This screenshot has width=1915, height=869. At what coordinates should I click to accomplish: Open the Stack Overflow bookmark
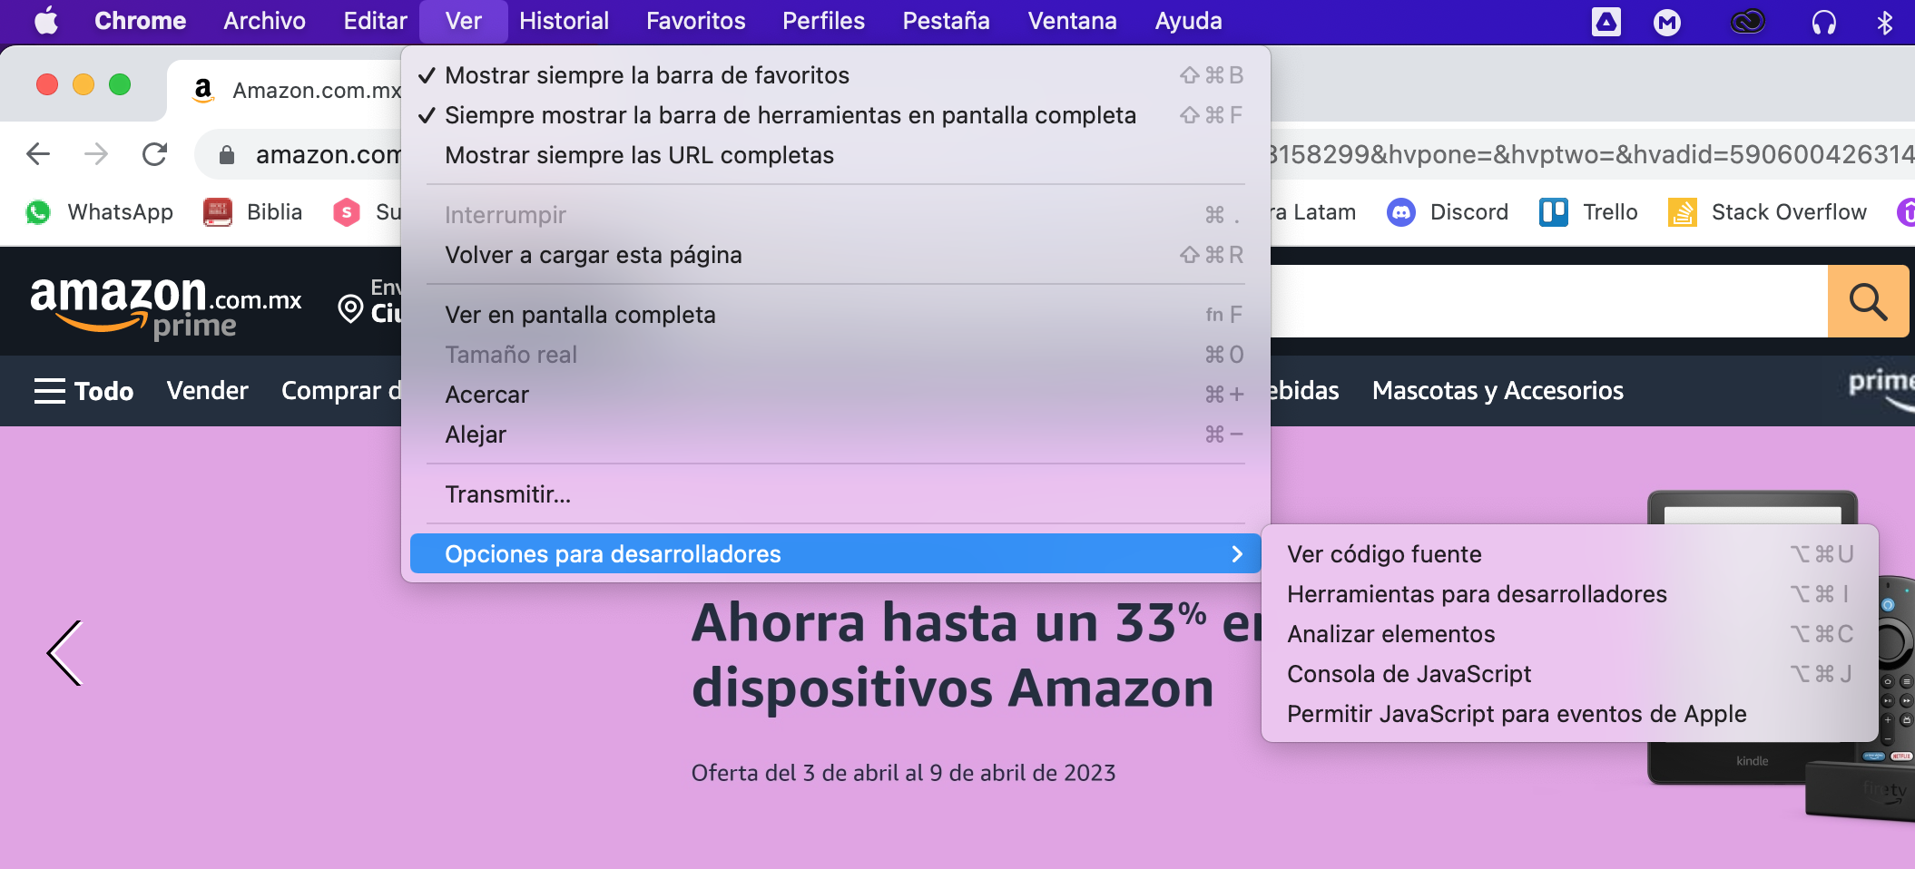pos(1767,212)
